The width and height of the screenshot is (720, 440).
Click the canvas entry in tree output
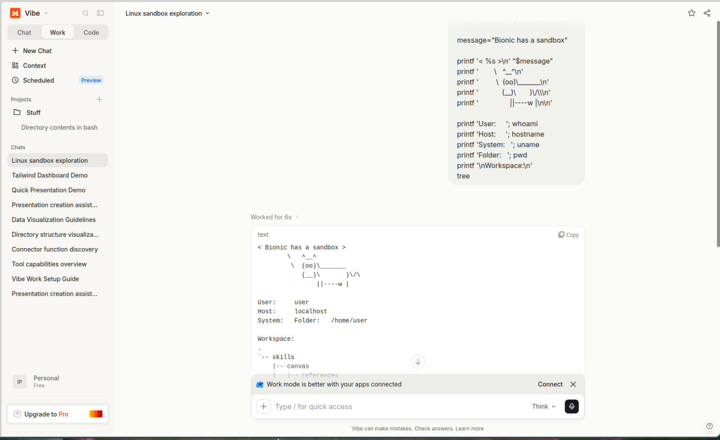pos(298,366)
